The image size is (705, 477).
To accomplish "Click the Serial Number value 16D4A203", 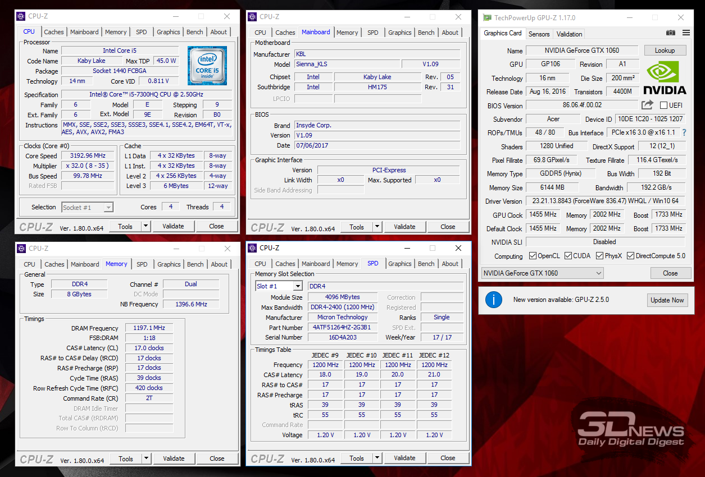I will pos(343,337).
